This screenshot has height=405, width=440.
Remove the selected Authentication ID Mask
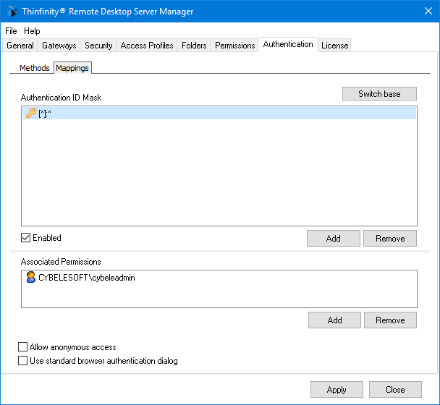click(x=390, y=239)
